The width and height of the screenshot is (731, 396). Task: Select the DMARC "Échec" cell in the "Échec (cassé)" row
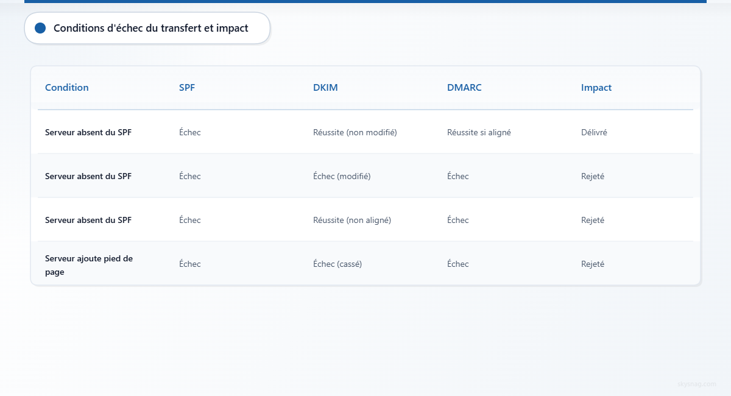click(x=458, y=264)
